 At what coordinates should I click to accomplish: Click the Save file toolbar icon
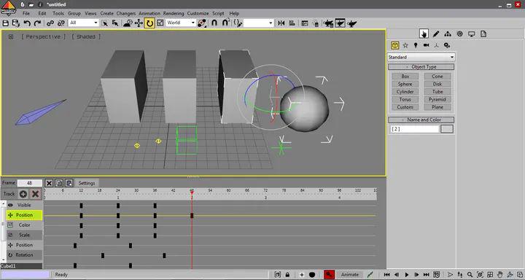click(x=6, y=23)
